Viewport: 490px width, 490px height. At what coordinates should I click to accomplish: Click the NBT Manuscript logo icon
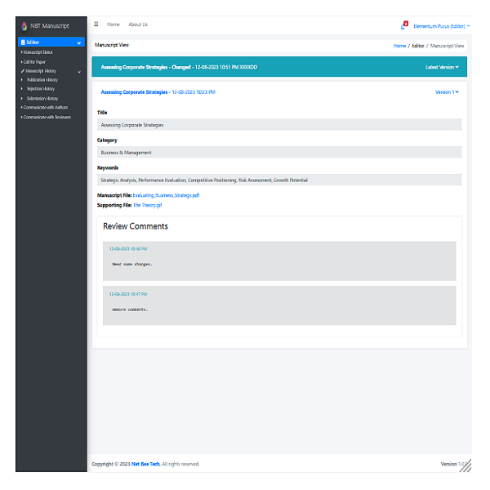(24, 26)
